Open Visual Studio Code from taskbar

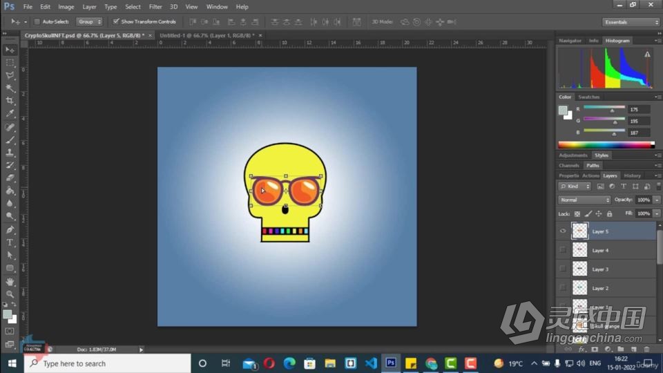pyautogui.click(x=371, y=363)
